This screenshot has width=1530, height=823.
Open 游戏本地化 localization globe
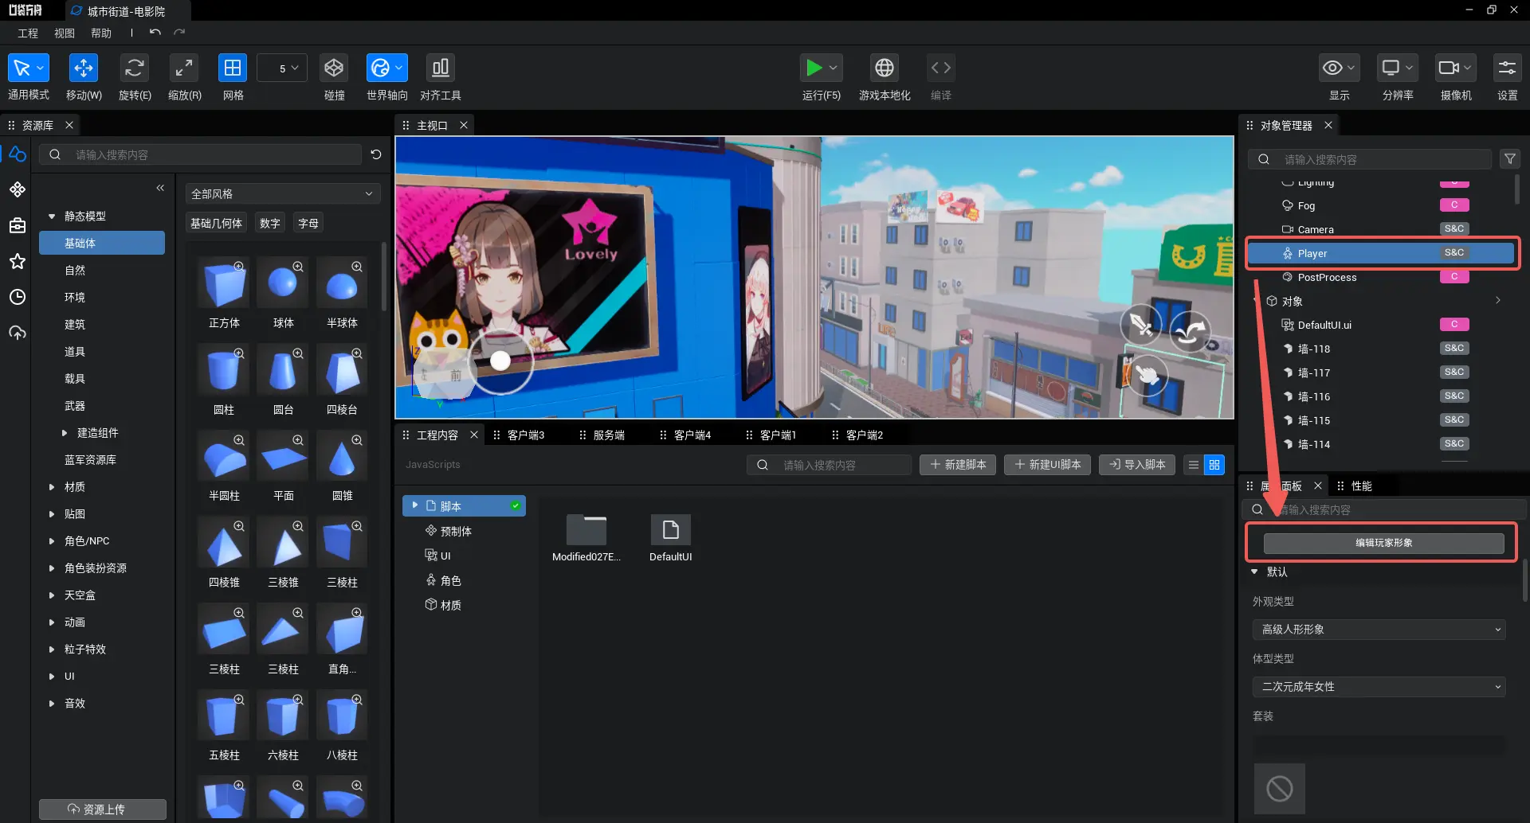(885, 68)
